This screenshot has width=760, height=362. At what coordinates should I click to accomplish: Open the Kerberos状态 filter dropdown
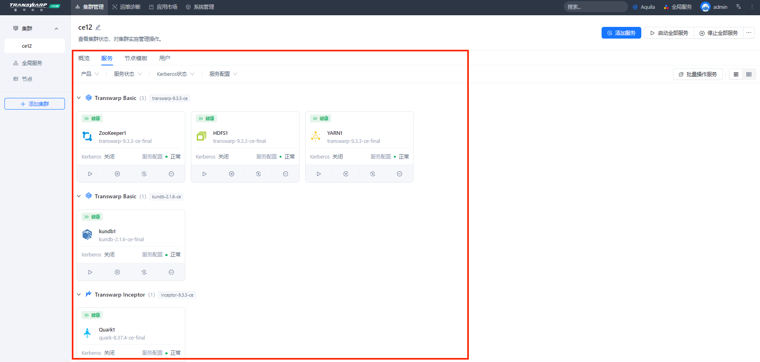coord(176,74)
